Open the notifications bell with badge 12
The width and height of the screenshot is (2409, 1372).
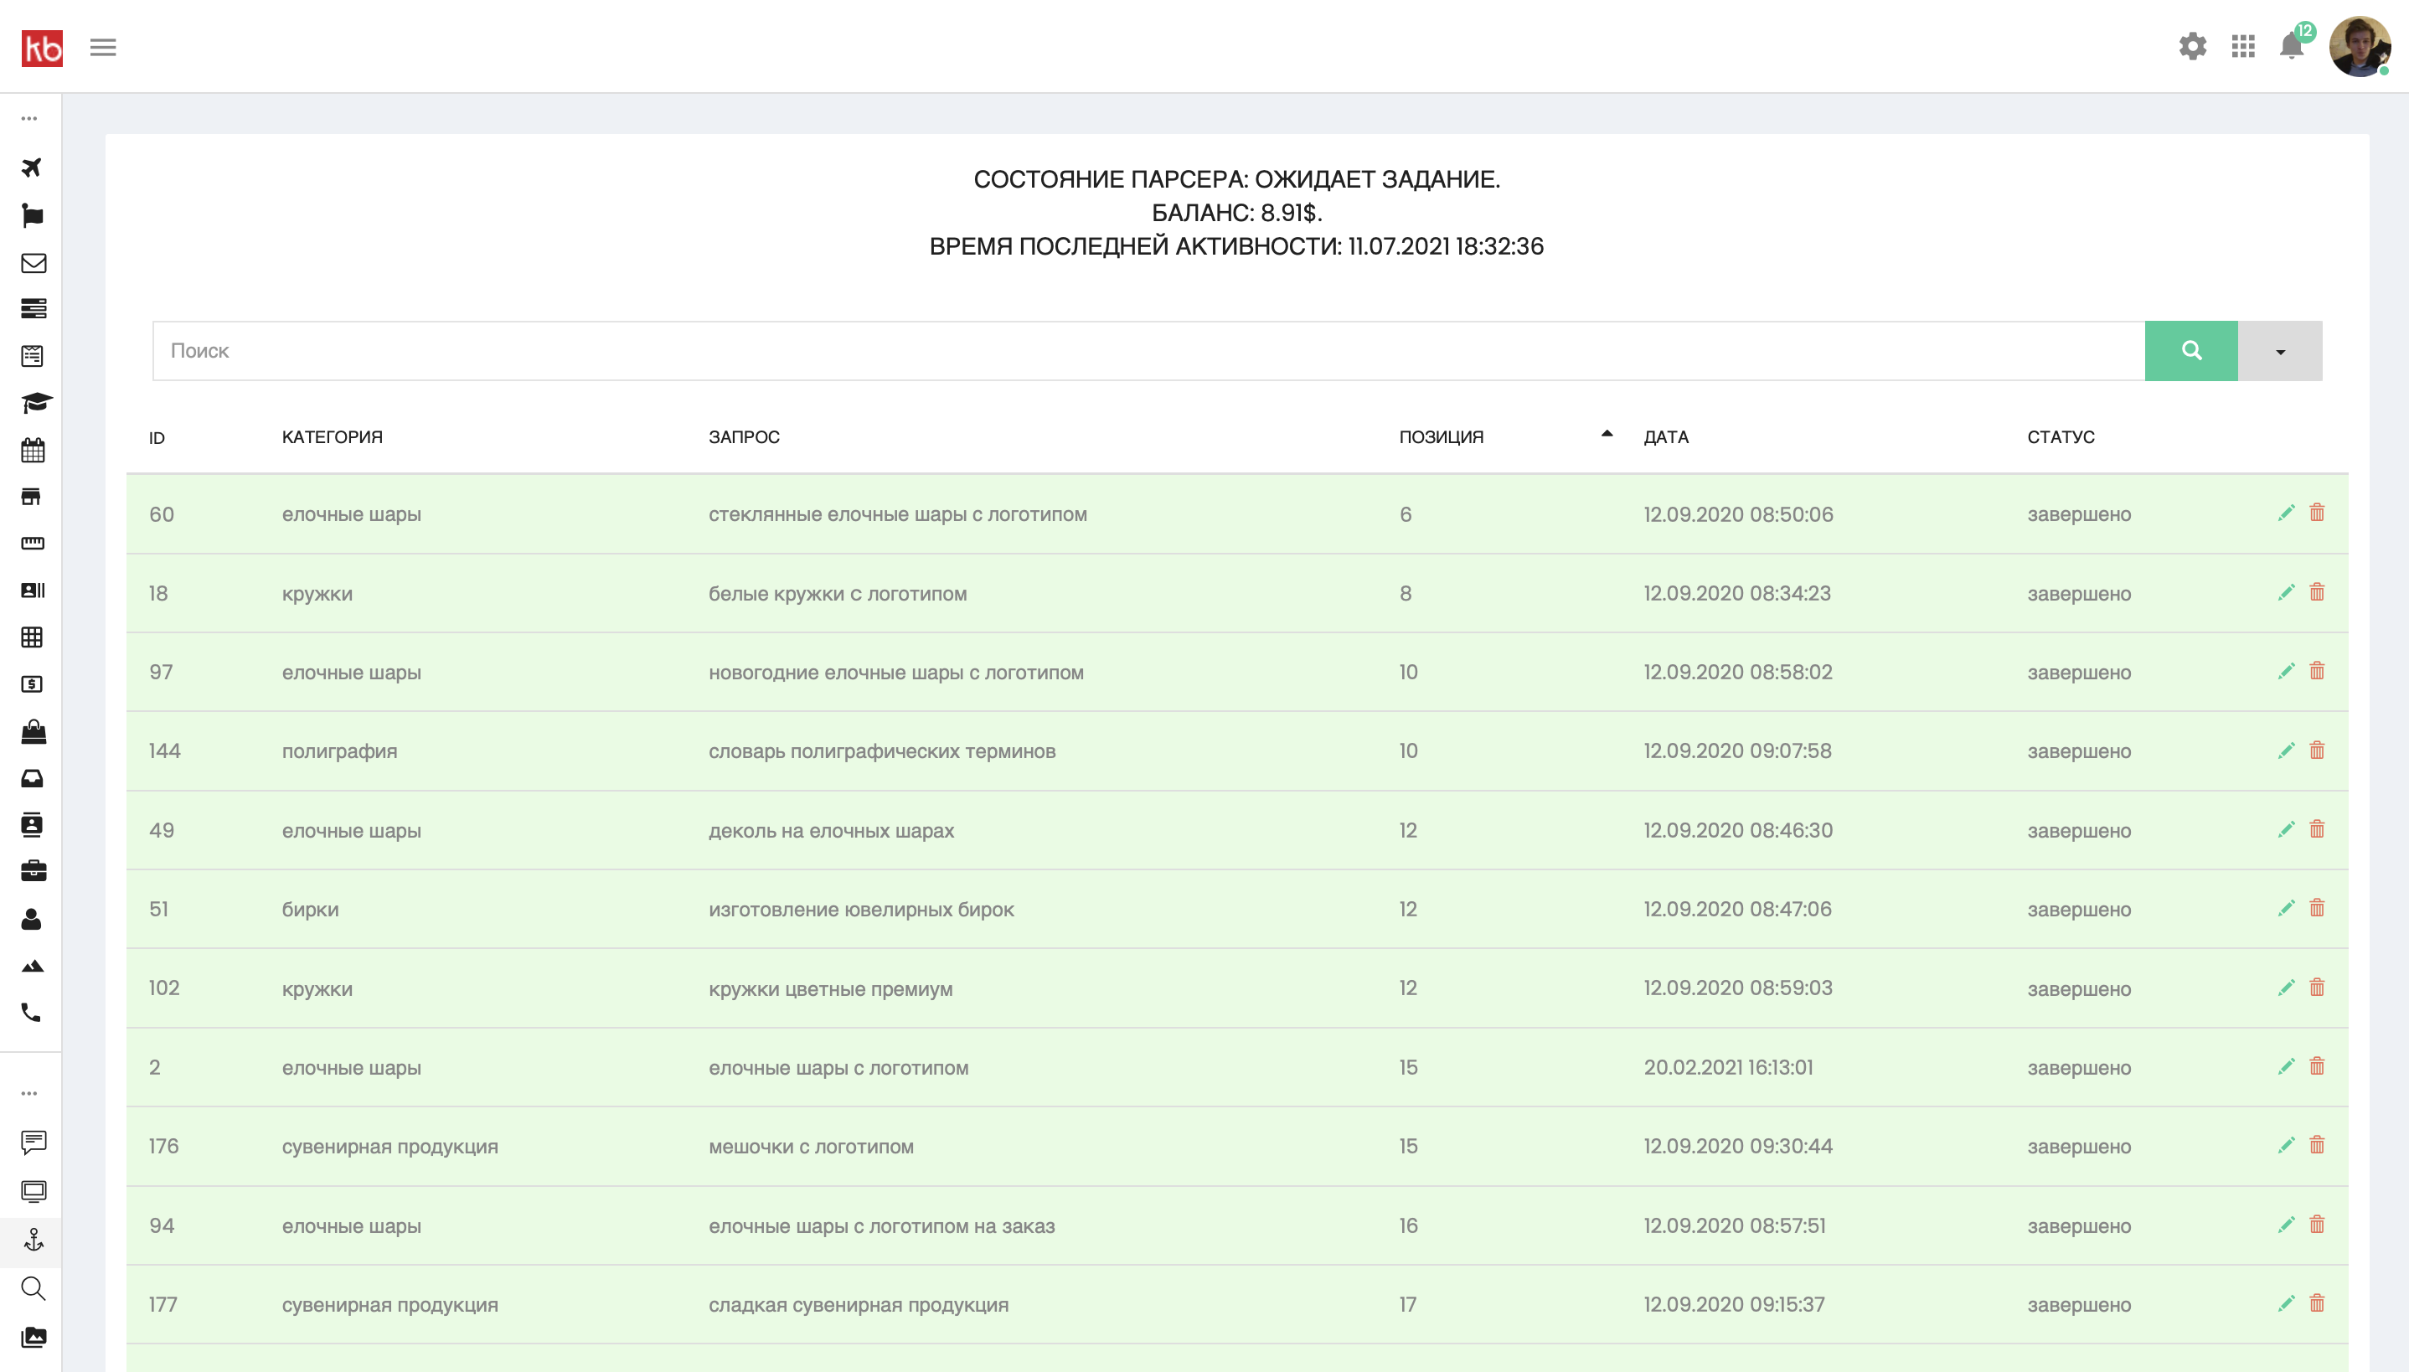click(x=2293, y=44)
